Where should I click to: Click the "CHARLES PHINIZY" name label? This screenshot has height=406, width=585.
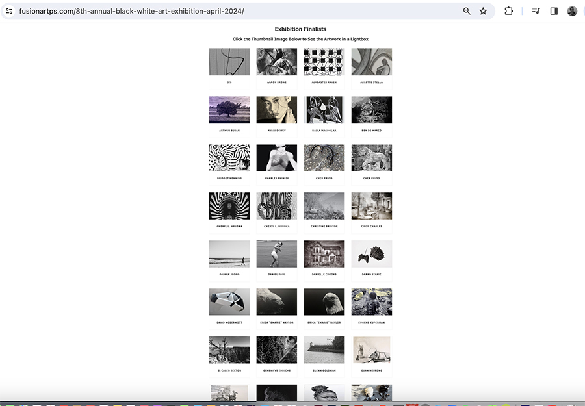[x=277, y=178]
